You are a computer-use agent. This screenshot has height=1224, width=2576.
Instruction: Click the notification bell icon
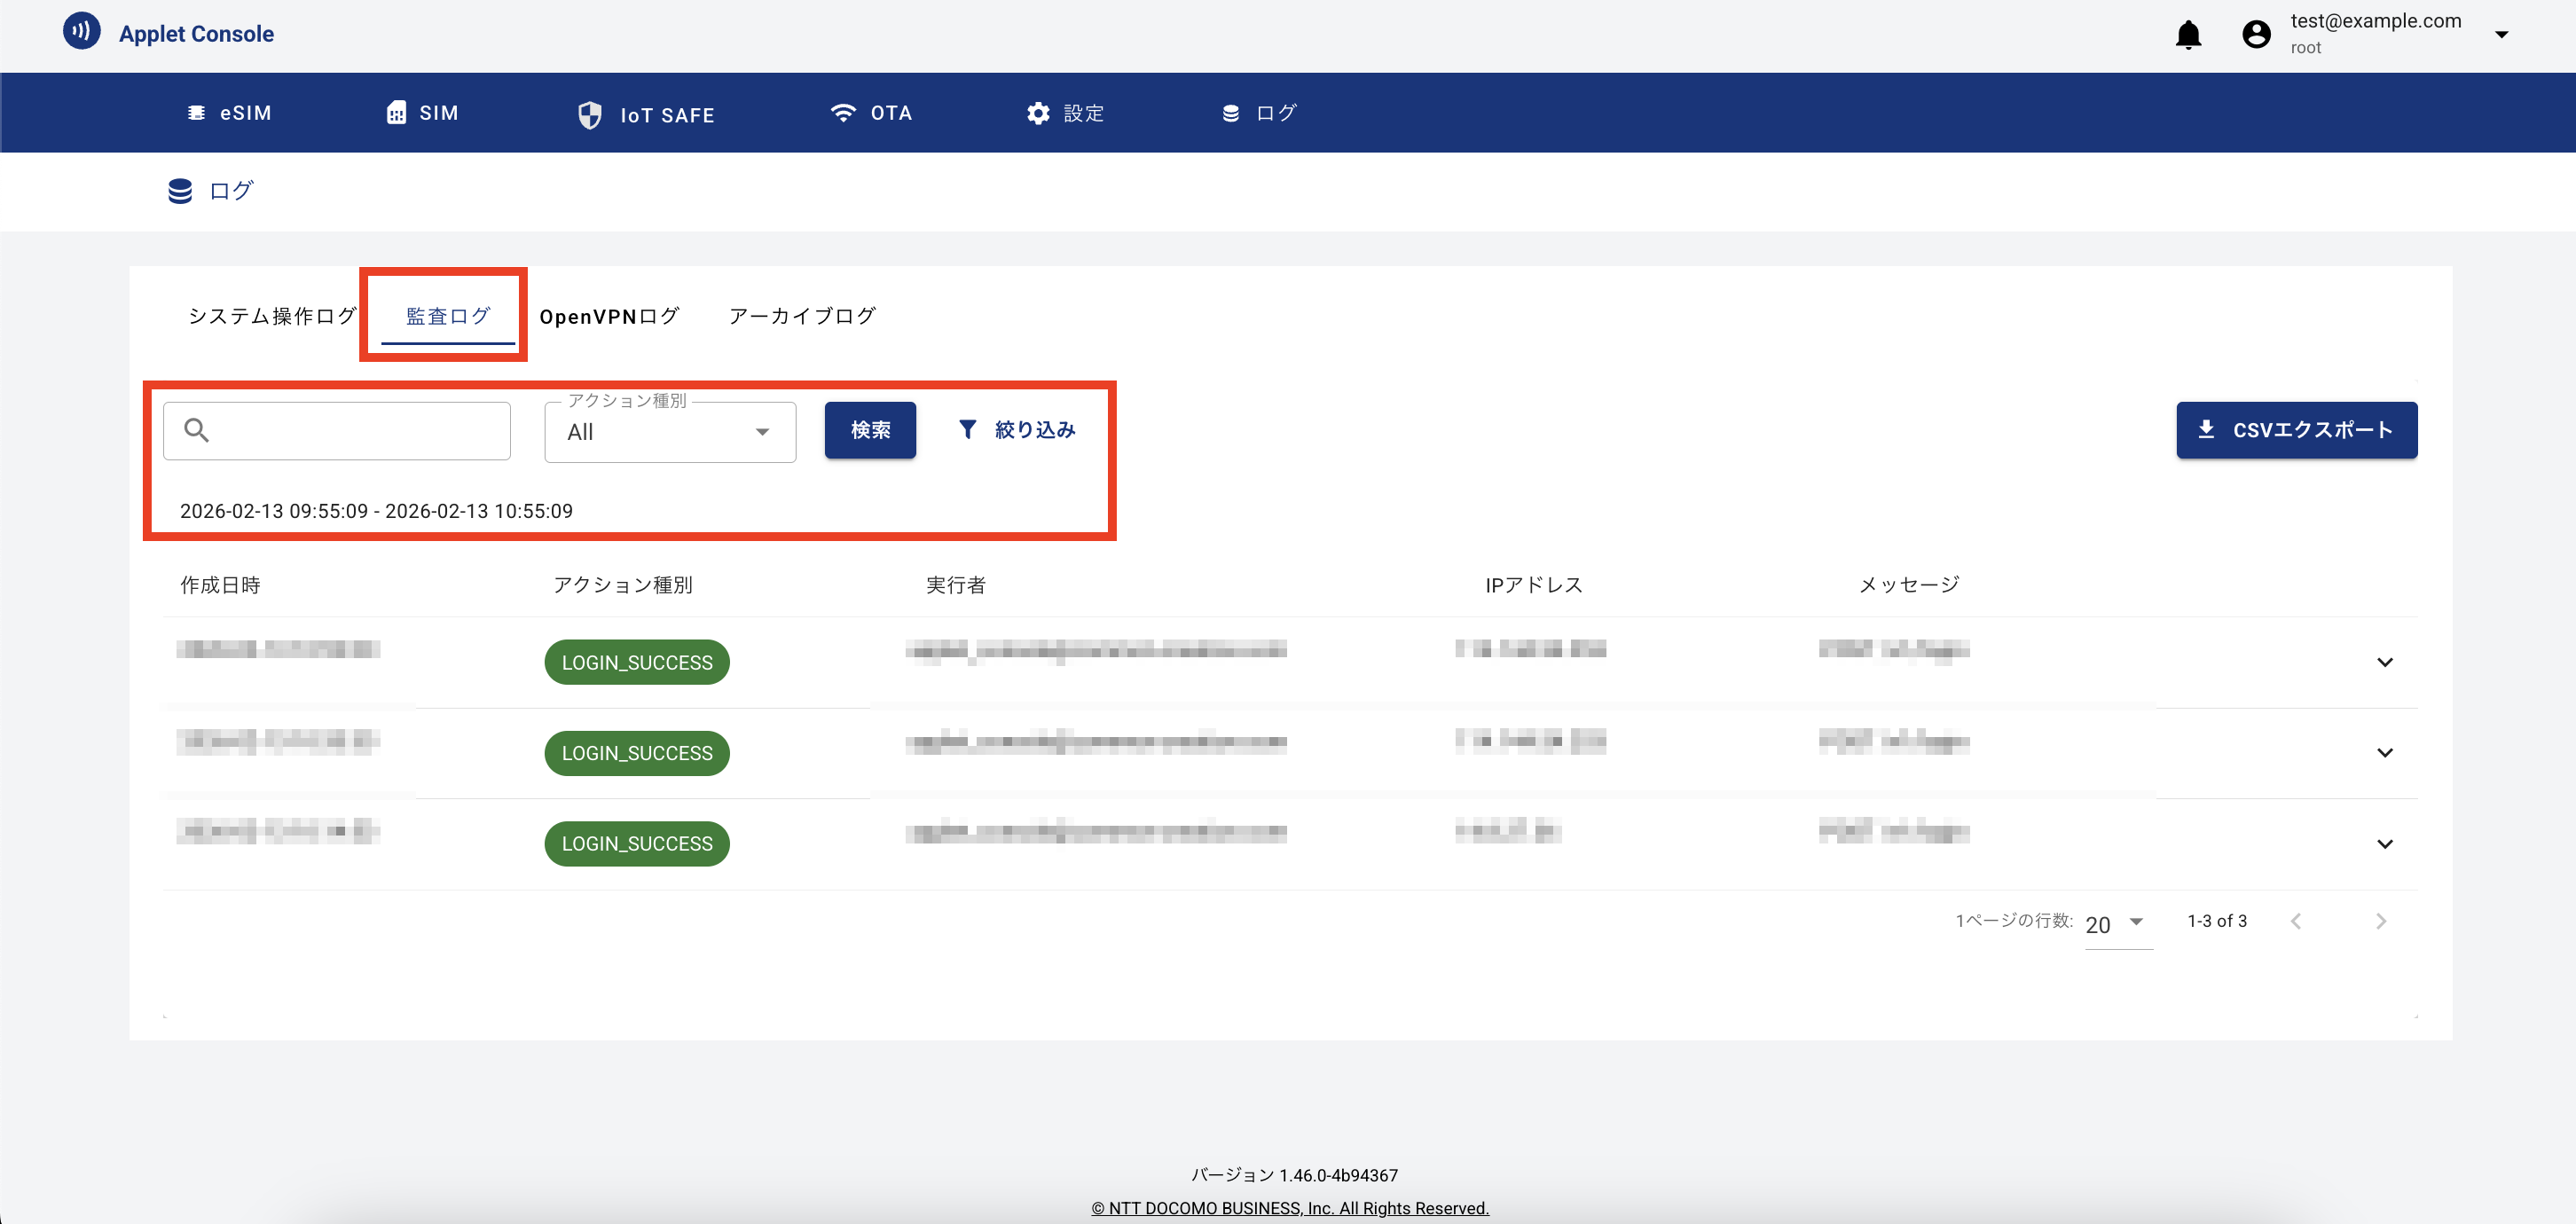2188,35
